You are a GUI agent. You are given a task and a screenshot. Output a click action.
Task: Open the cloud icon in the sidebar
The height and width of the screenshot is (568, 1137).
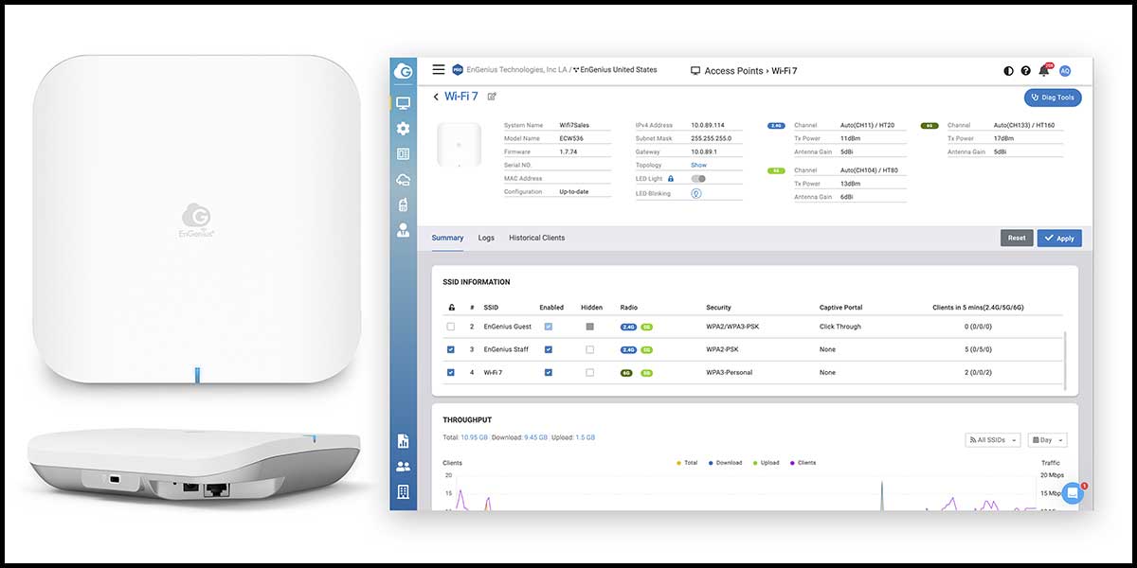click(403, 179)
